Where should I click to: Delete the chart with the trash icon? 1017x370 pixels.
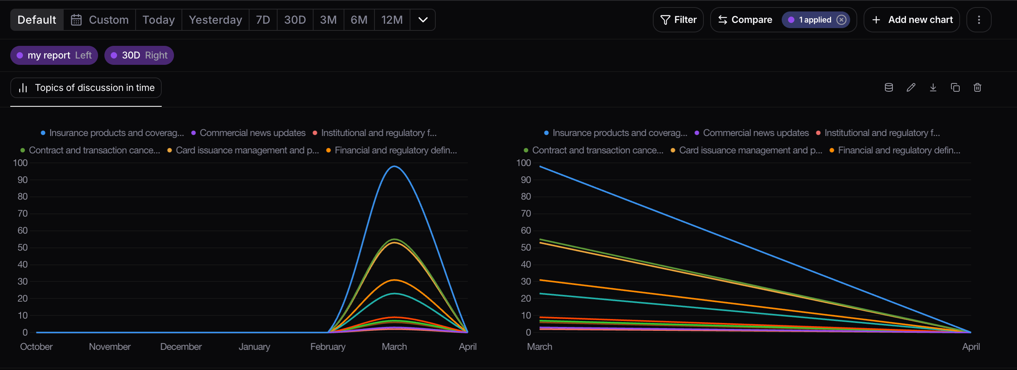(x=977, y=87)
